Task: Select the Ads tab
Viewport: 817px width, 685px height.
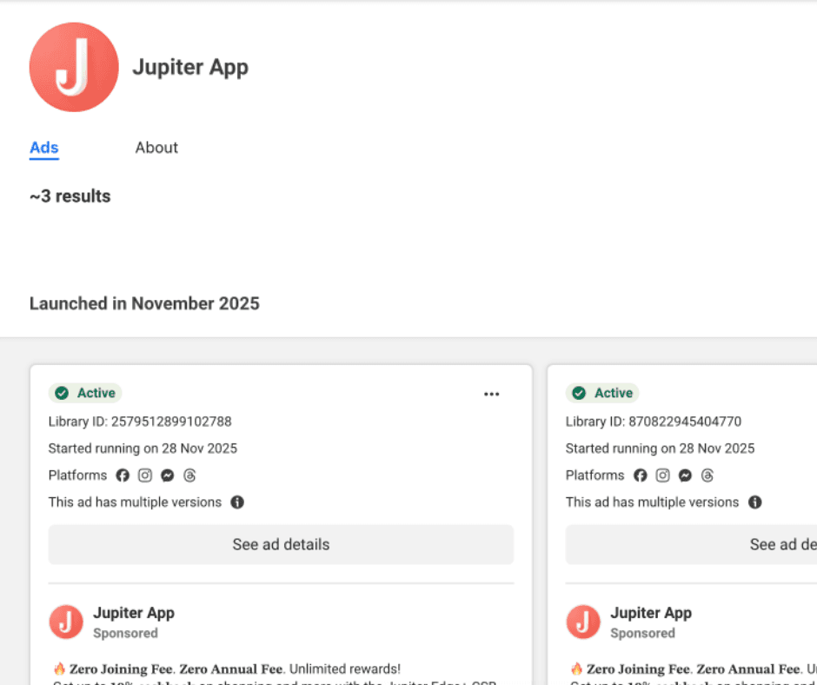Action: (43, 148)
